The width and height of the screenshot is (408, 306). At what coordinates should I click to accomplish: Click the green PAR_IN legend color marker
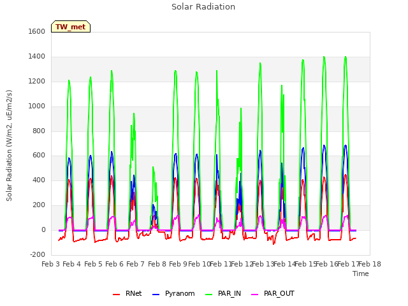[208, 295]
